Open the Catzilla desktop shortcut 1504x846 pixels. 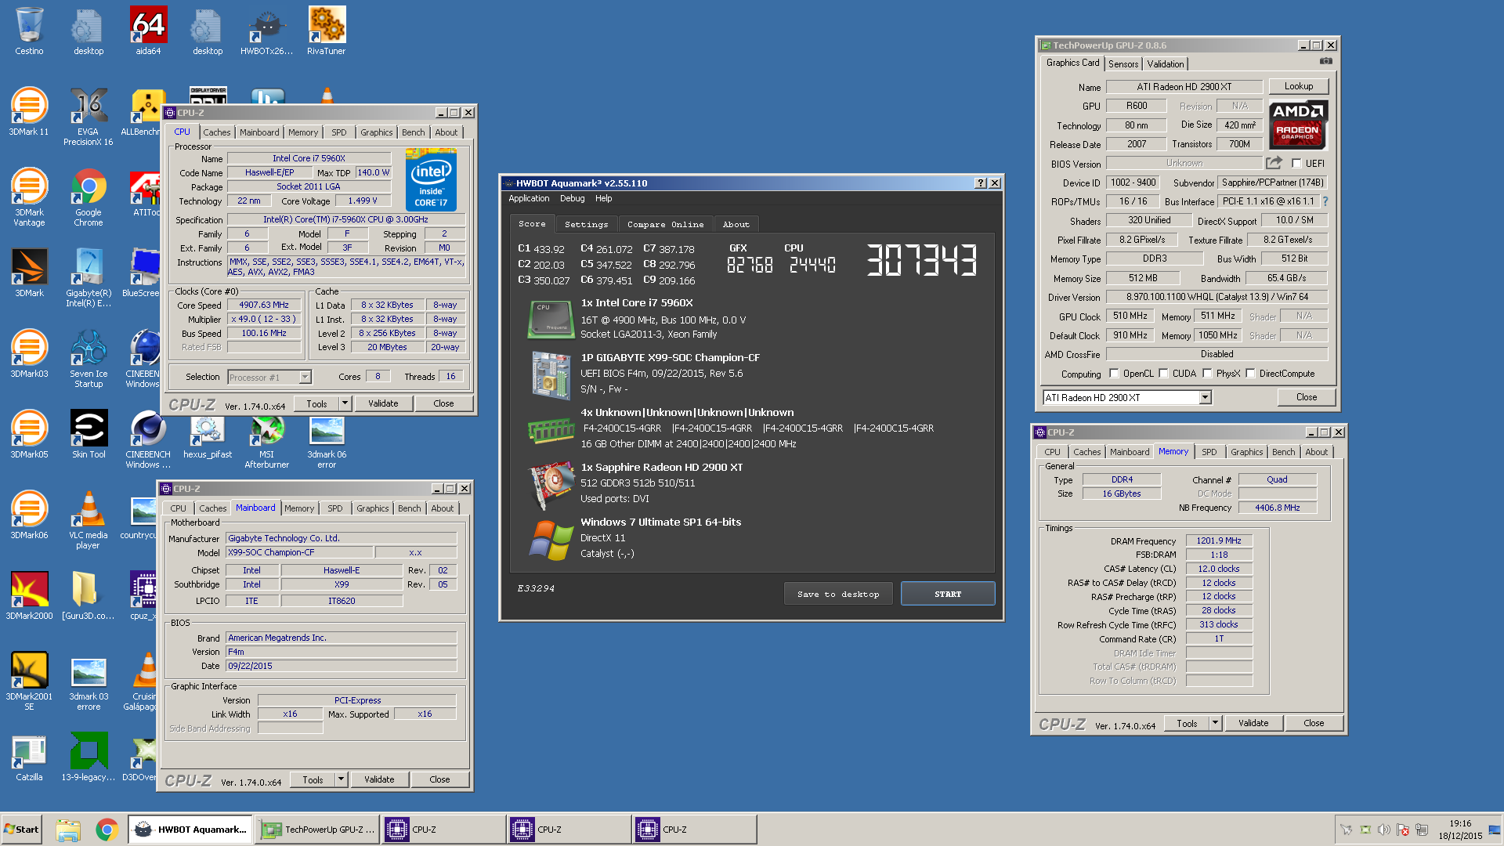click(x=29, y=757)
